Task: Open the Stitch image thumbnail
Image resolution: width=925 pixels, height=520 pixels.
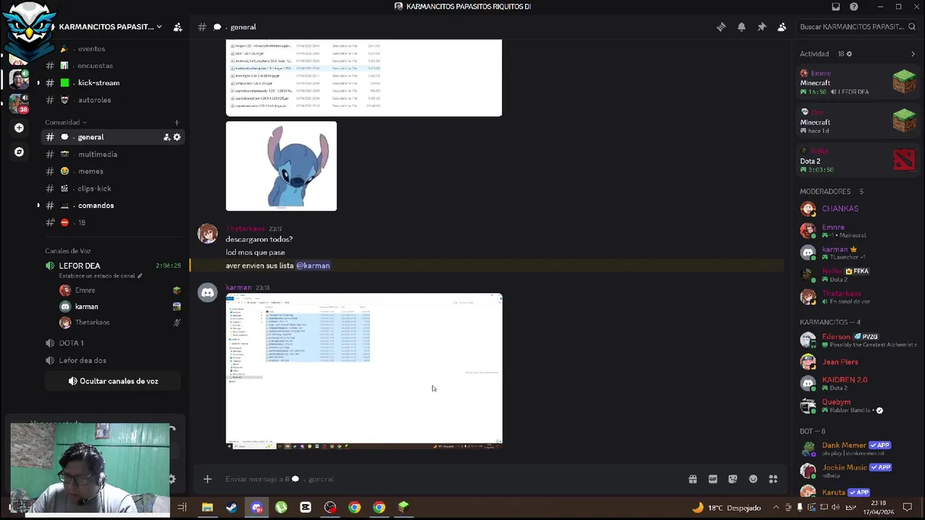Action: tap(281, 166)
